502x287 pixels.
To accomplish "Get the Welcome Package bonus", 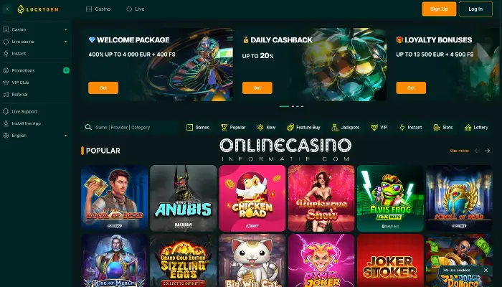I will (103, 88).
